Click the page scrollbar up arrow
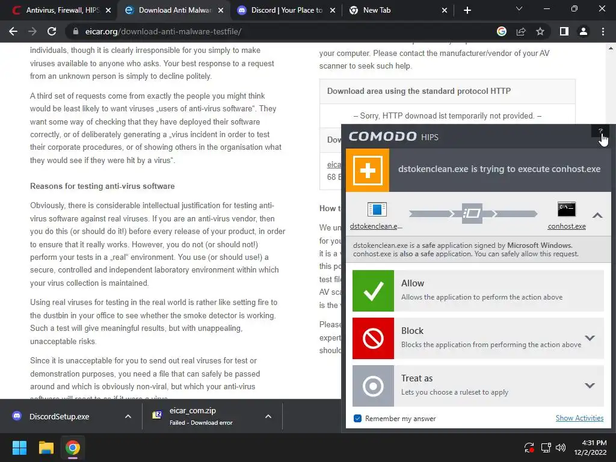The image size is (616, 462). click(611, 48)
